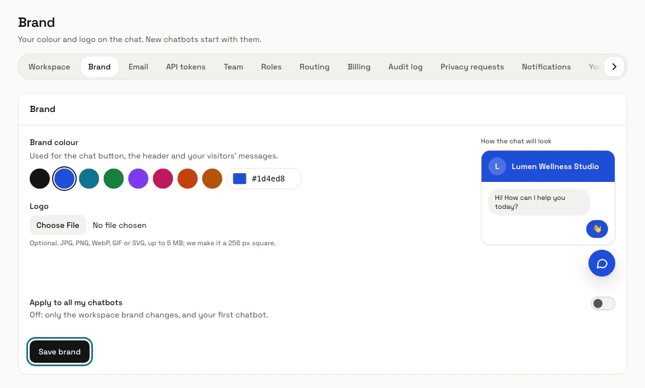This screenshot has height=388, width=645.
Task: Pick the black brand colour swatch
Action: click(40, 179)
